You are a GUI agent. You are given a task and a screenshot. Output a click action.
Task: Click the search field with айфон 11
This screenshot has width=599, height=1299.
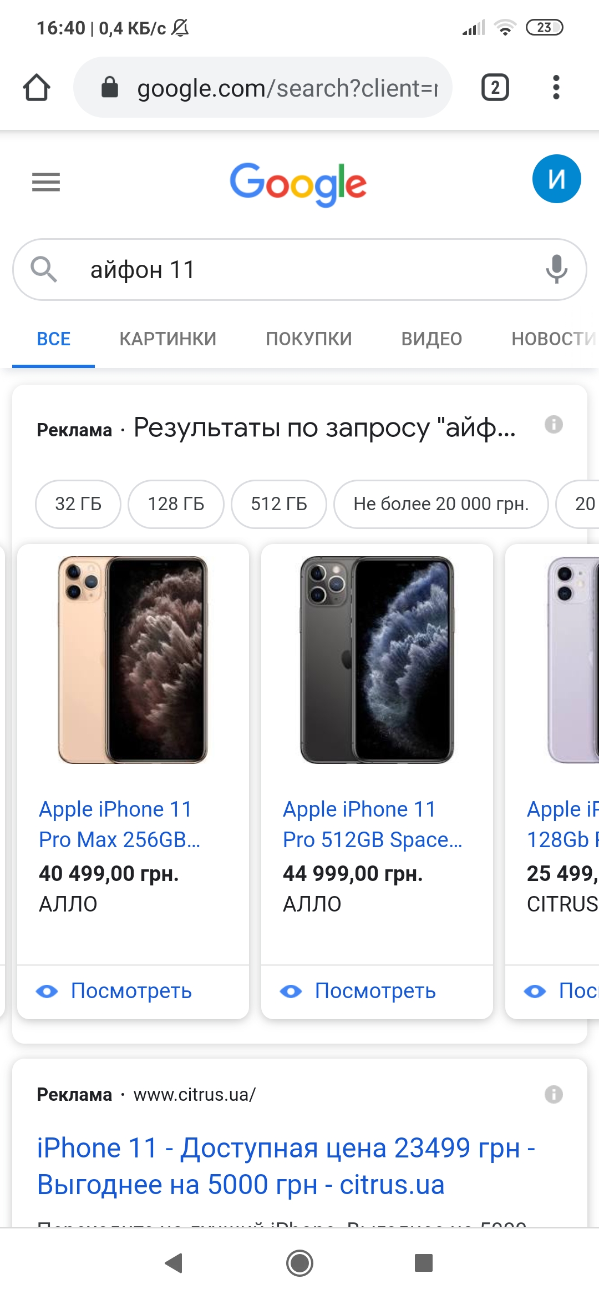(299, 270)
